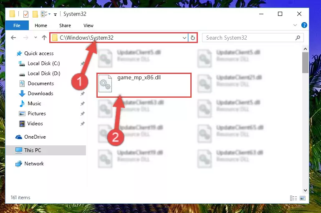Expand the ribbon with the chevron
321x213 pixels.
tap(295, 25)
